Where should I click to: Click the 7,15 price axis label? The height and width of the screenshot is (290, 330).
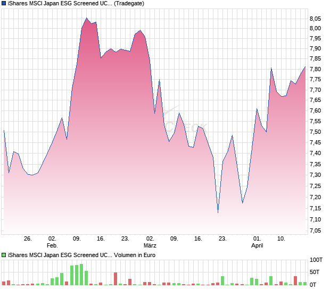tap(315, 208)
